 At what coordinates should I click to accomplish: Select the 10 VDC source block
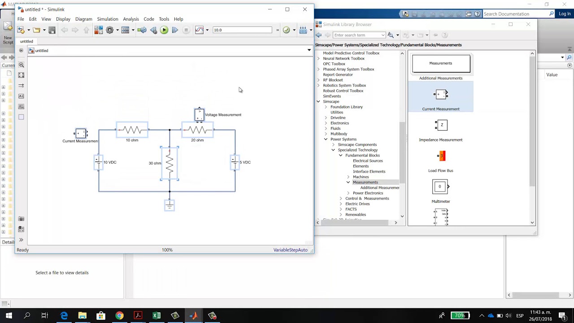coord(98,162)
